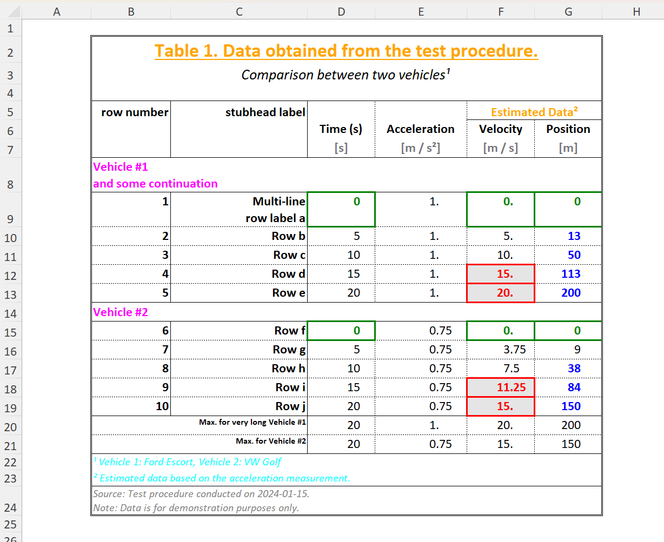Click the footnote about Ford Escort and VW Golf
Screen dimensions: 664x542
[187, 462]
